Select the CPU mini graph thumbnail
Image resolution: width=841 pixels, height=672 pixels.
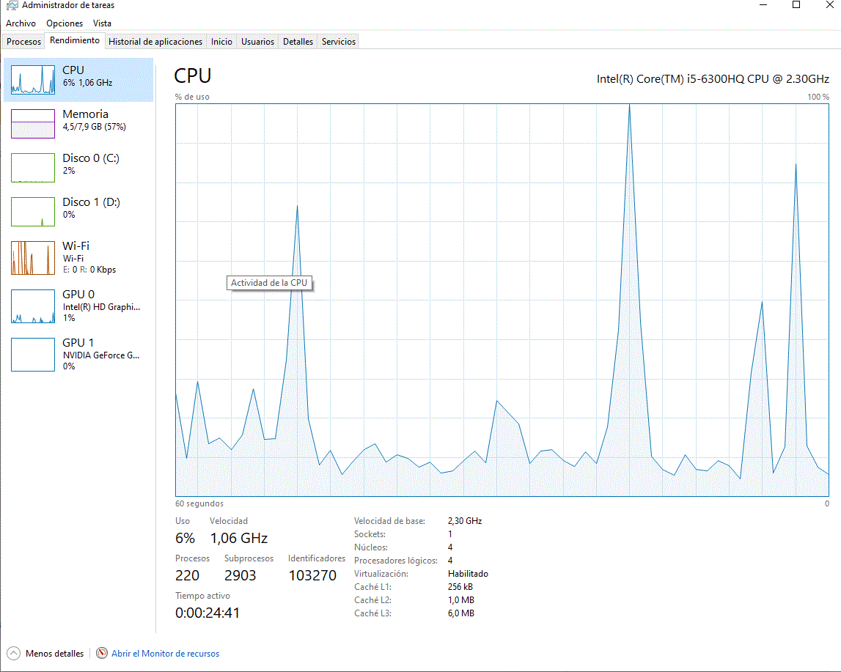33,80
